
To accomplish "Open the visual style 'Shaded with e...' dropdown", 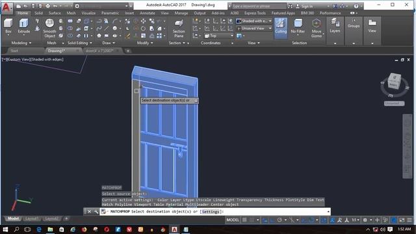I will (254, 21).
